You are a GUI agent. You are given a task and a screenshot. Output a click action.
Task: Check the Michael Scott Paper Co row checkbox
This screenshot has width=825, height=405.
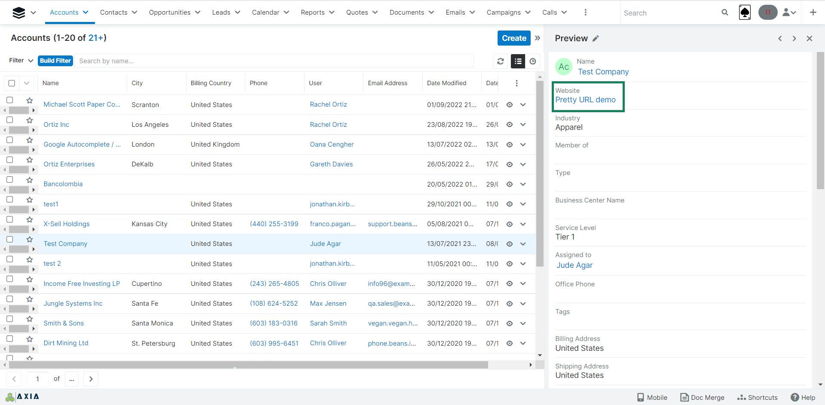tap(10, 100)
